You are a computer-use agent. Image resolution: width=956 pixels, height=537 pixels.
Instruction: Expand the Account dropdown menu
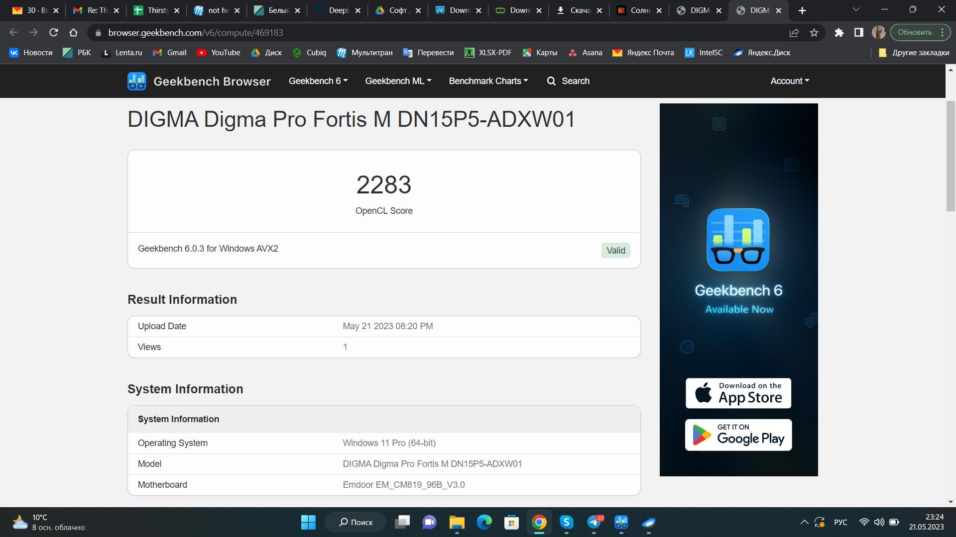pos(790,81)
